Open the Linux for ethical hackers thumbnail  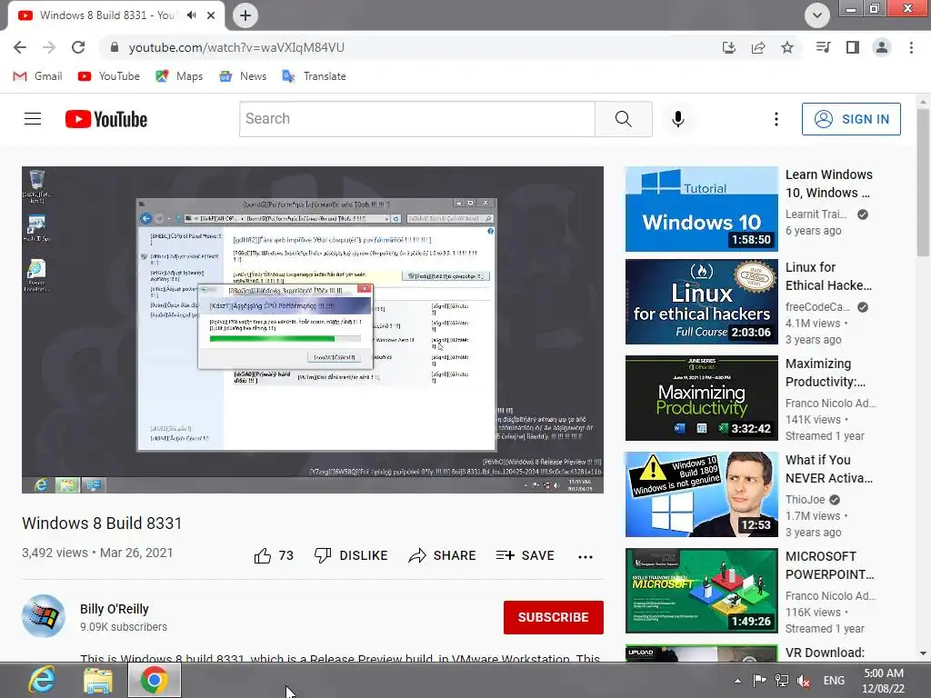pos(701,302)
